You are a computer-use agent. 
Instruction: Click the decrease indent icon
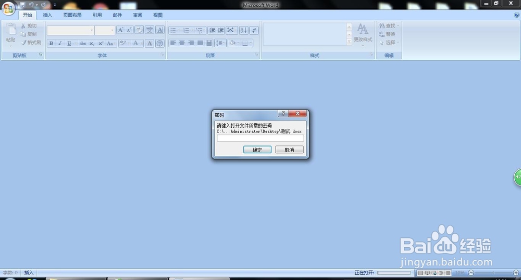click(213, 31)
